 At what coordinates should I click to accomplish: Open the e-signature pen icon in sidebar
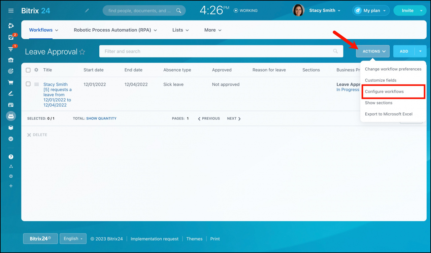coord(11,94)
